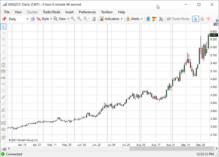This screenshot has height=157, width=219.
Task: Select the speech bubble comment tool
Action: tap(3, 71)
